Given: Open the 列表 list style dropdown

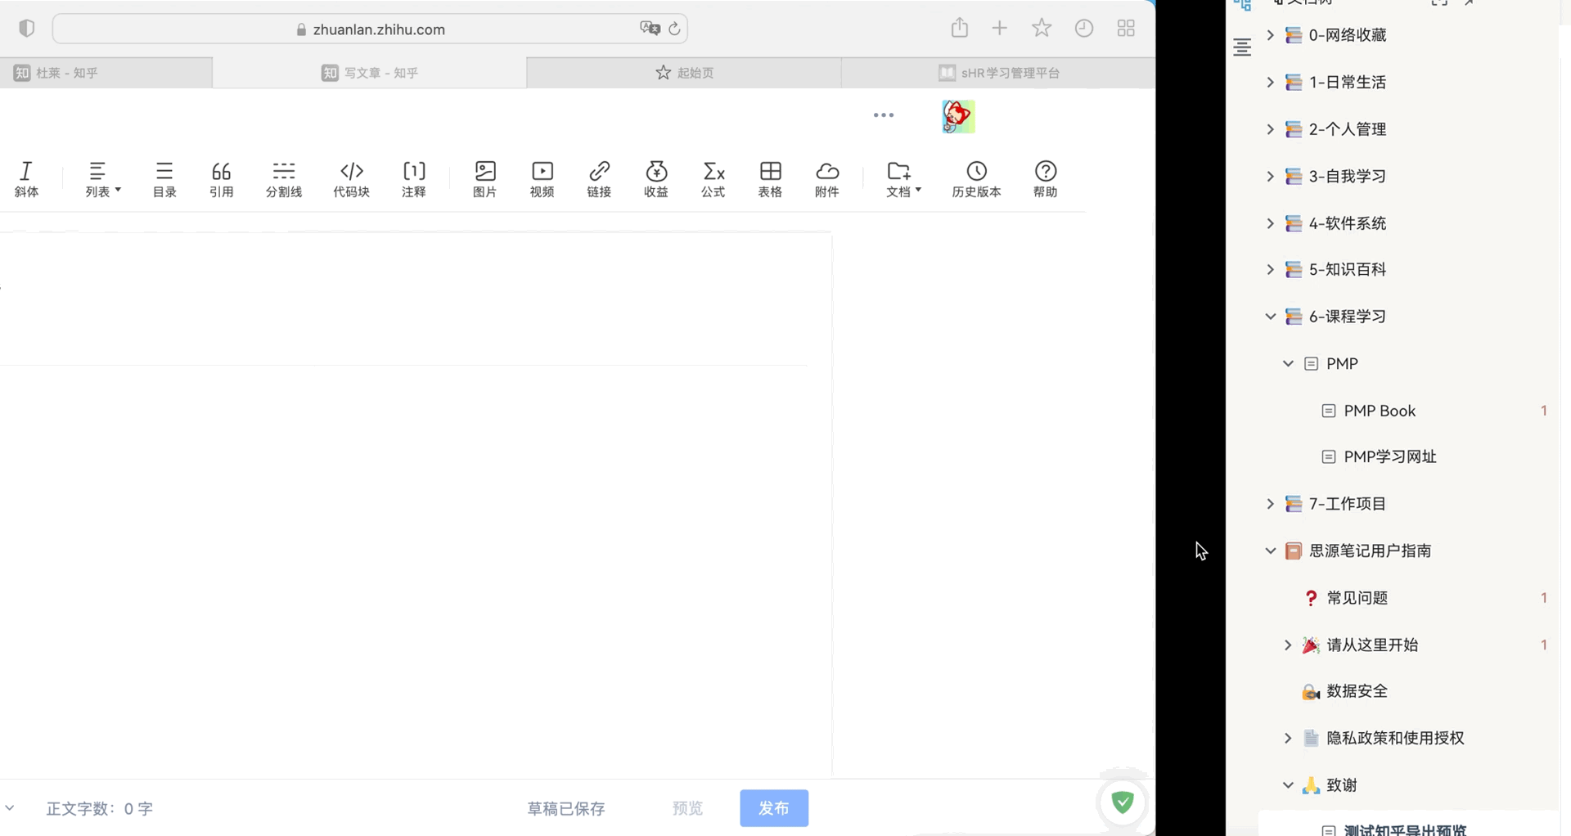Looking at the screenshot, I should point(101,178).
